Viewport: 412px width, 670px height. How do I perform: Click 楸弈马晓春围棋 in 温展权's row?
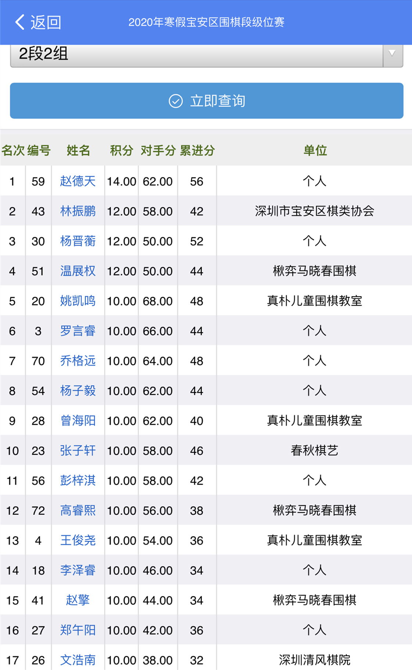point(315,271)
